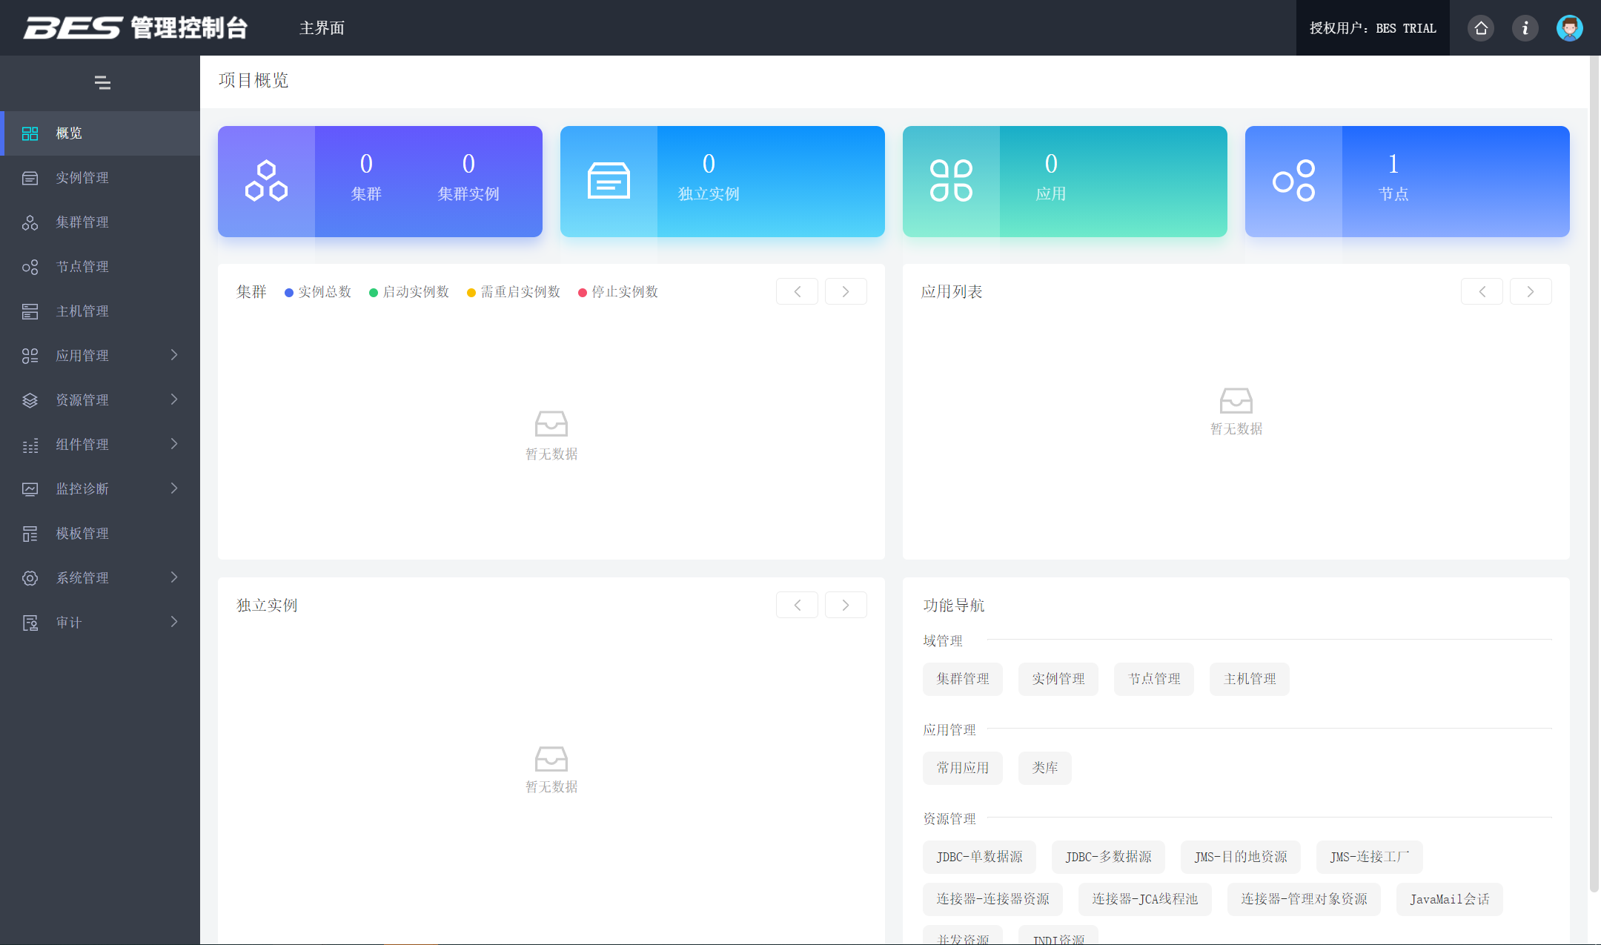Click the JDBC-单数据源 shortcut button
1601x945 pixels.
tap(979, 857)
